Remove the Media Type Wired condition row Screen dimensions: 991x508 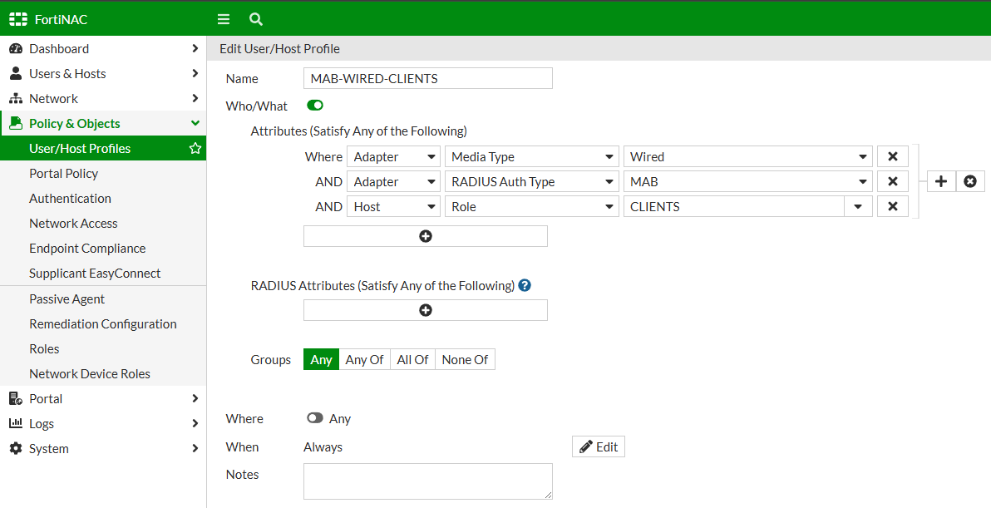pos(892,156)
